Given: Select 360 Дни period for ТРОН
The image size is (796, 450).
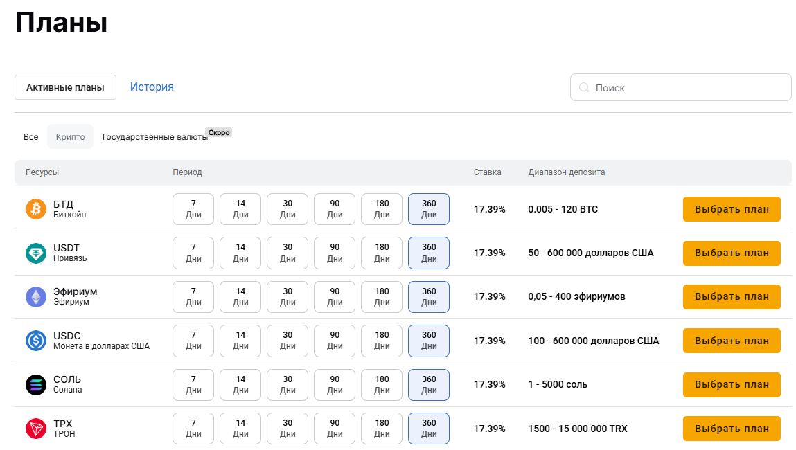Looking at the screenshot, I should point(429,429).
